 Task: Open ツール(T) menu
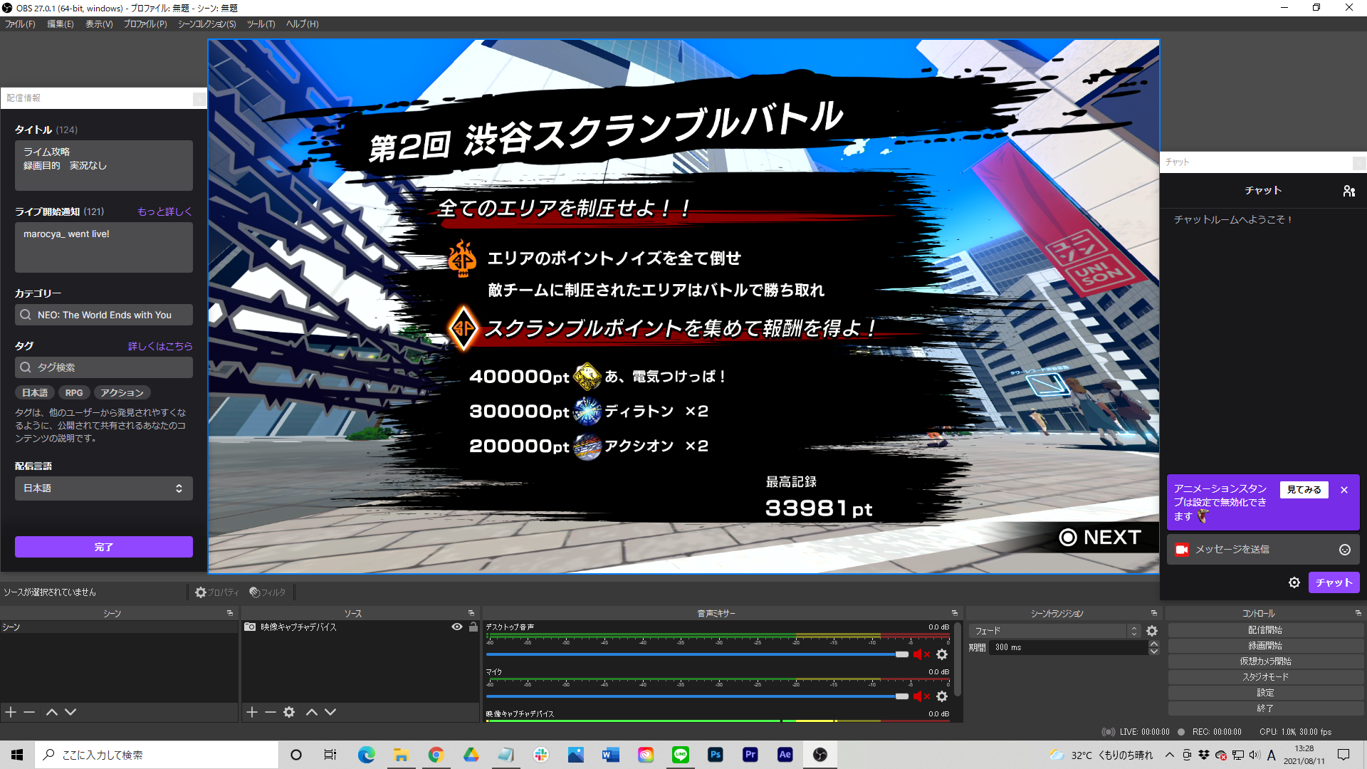[x=261, y=24]
